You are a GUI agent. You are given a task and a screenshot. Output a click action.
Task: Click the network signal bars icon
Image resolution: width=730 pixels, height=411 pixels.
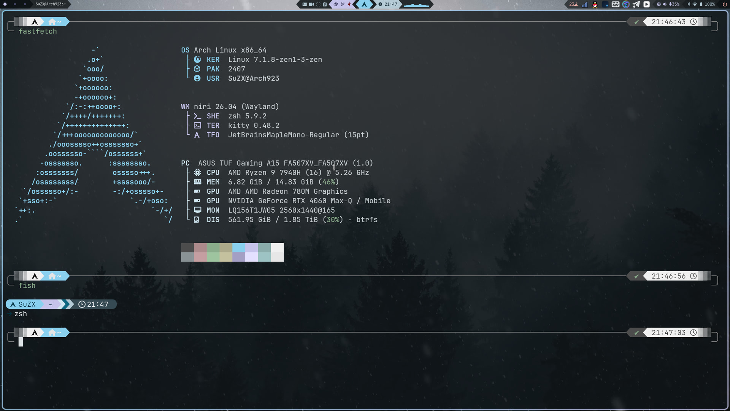coord(585,4)
